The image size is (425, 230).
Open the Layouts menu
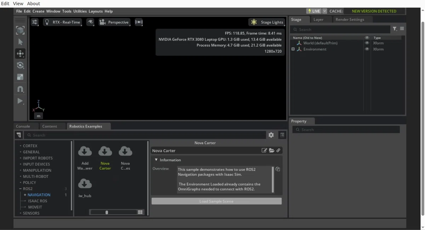coord(96,11)
